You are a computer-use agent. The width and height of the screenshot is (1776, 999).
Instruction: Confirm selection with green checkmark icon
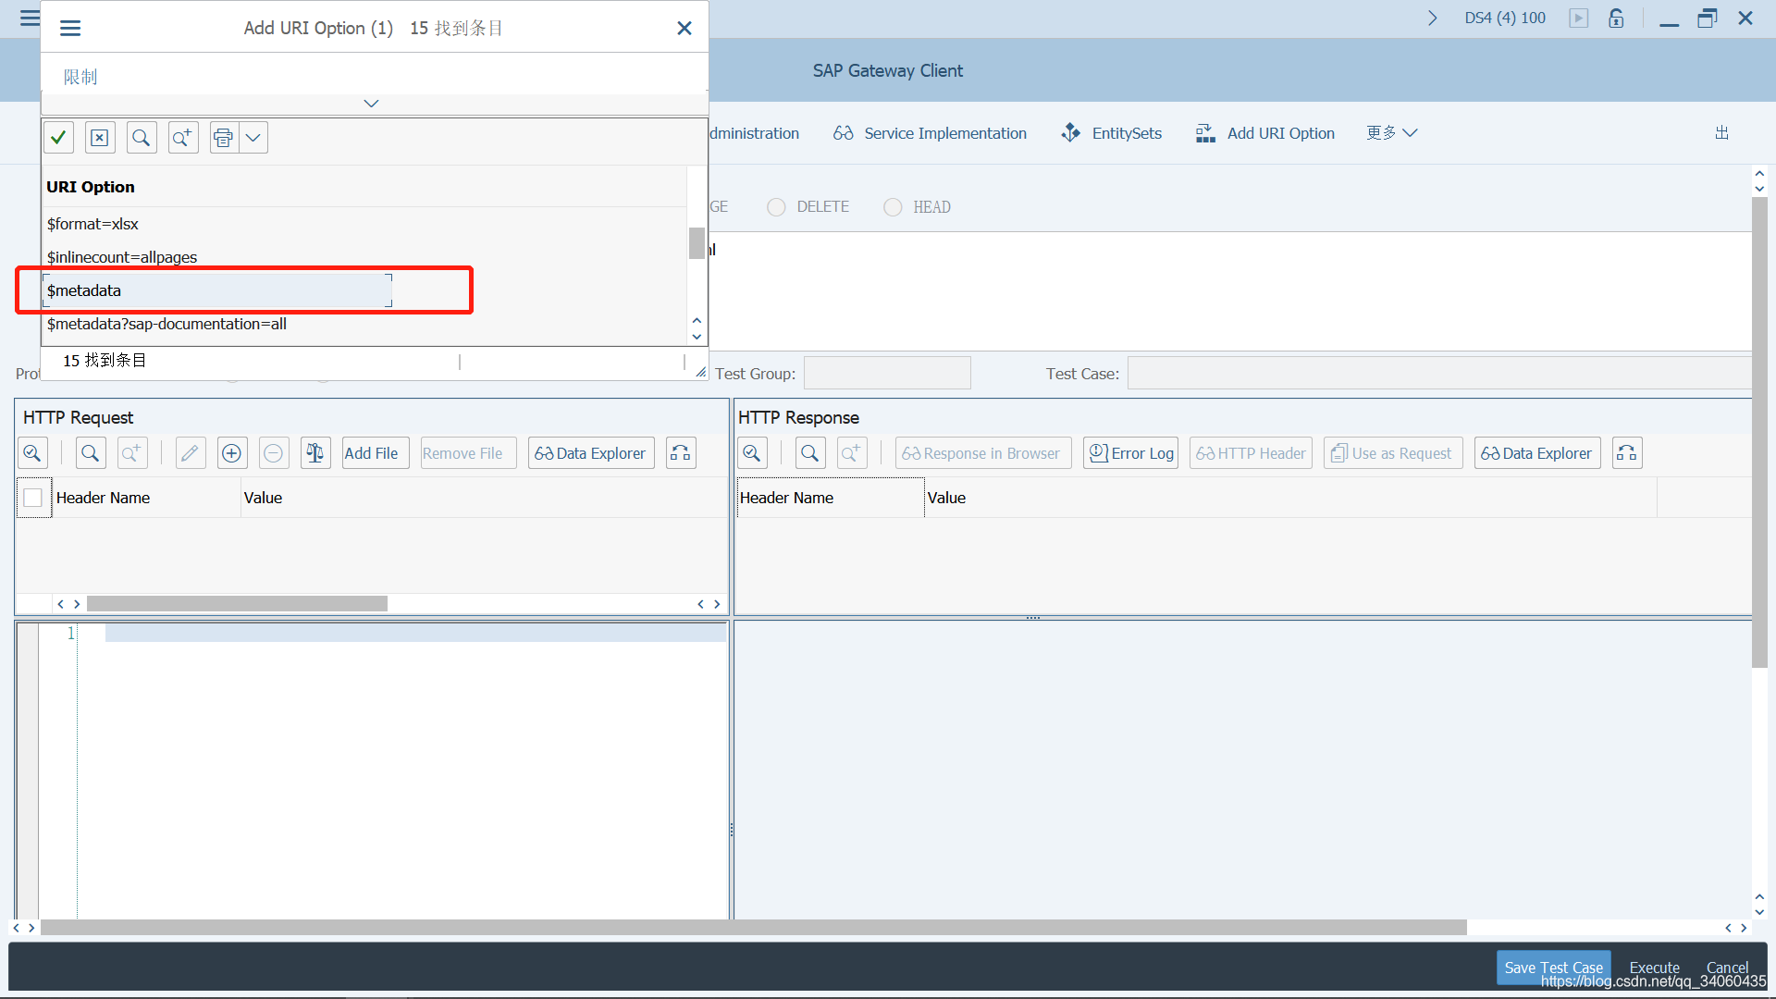click(58, 138)
